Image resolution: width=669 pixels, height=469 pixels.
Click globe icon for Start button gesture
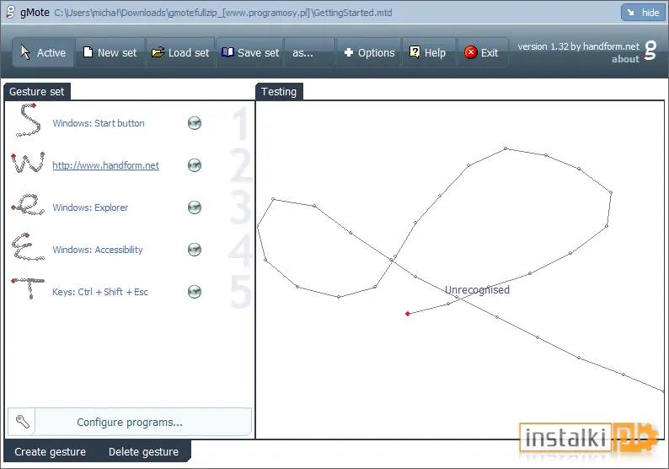(195, 123)
